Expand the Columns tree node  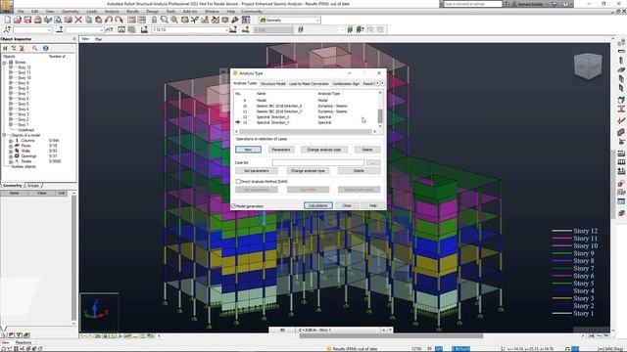pyautogui.click(x=11, y=141)
